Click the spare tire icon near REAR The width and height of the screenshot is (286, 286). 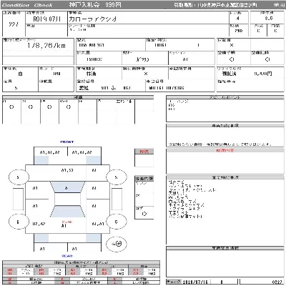coord(117,244)
